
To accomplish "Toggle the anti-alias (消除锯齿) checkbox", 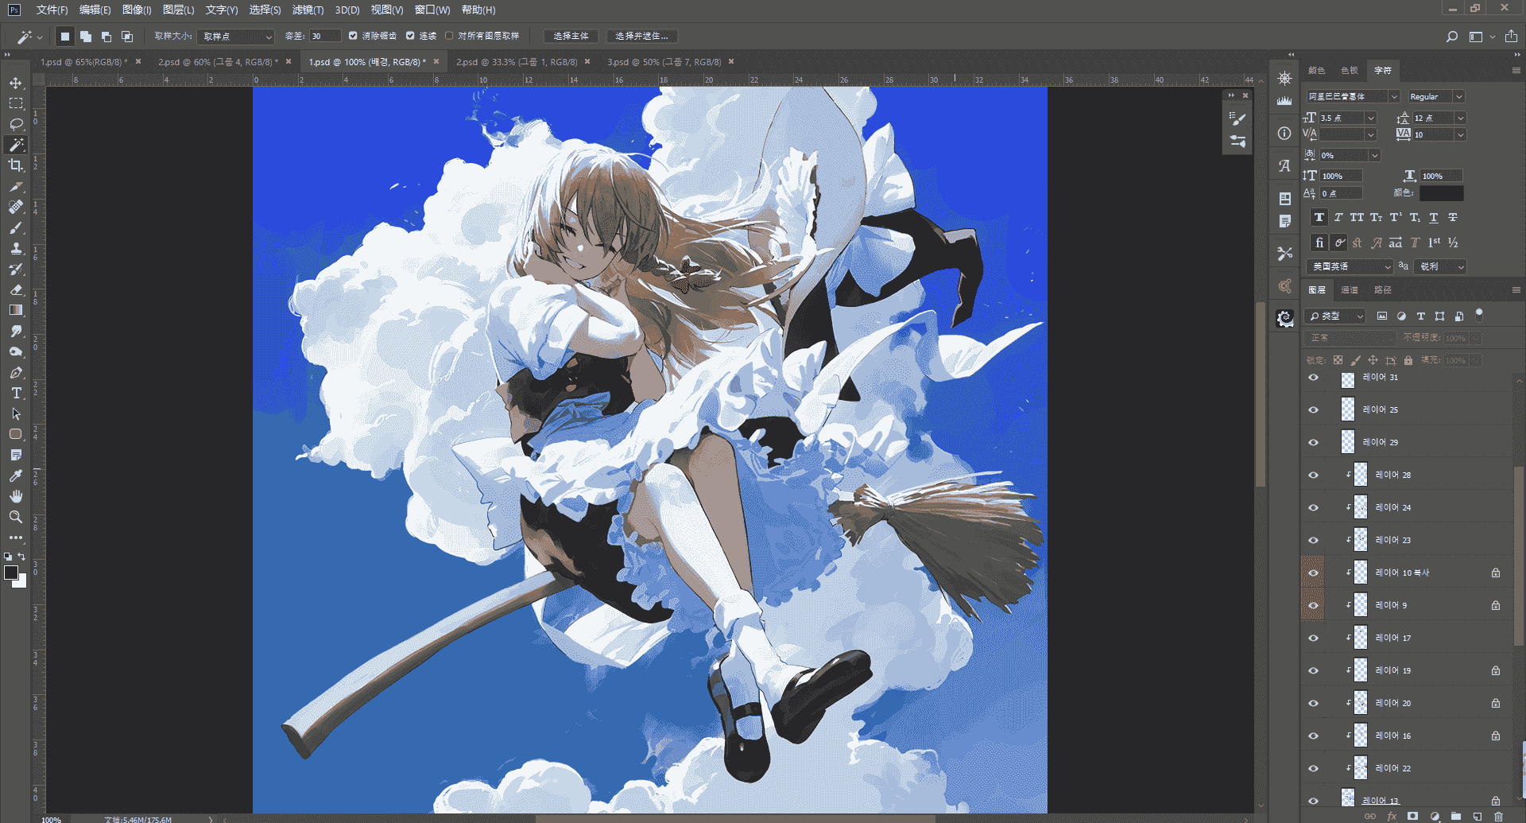I will tap(353, 36).
